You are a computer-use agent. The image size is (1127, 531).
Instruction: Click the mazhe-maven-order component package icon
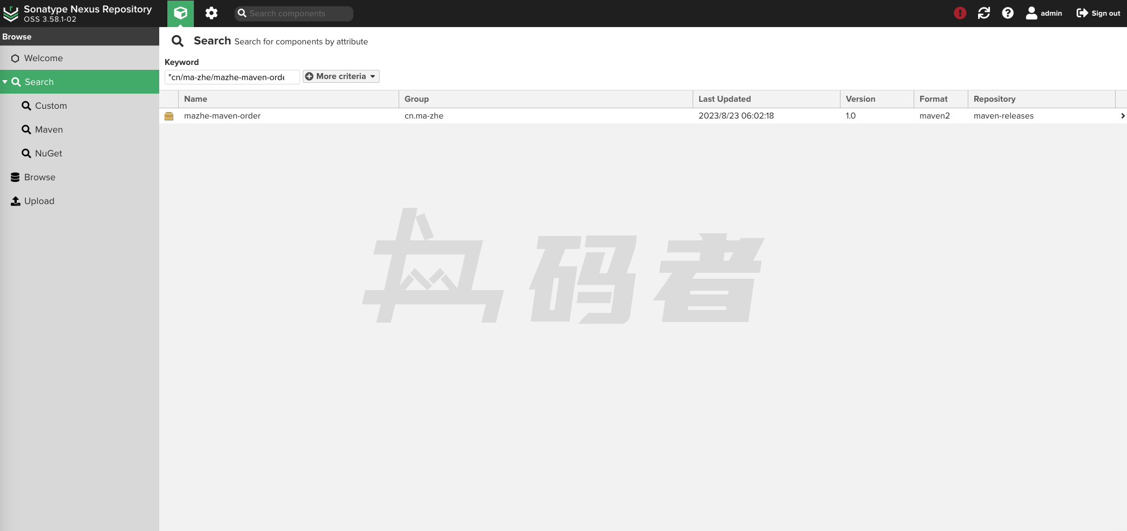(x=169, y=116)
